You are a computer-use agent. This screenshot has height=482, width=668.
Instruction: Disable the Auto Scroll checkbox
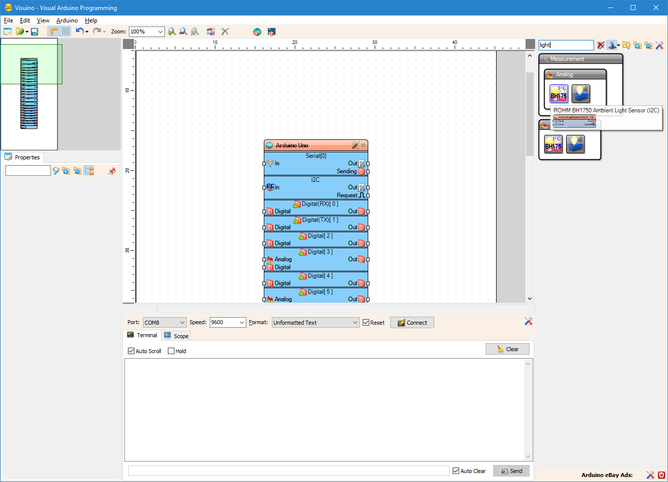[x=131, y=351]
